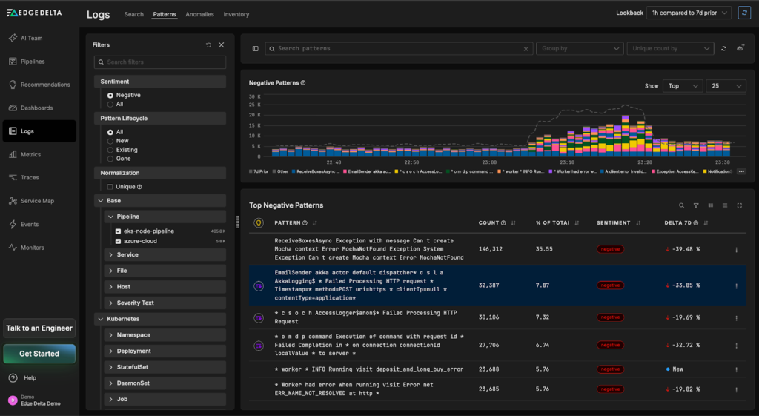The height and width of the screenshot is (416, 759).
Task: Switch to the Inventory tab
Action: pyautogui.click(x=236, y=14)
